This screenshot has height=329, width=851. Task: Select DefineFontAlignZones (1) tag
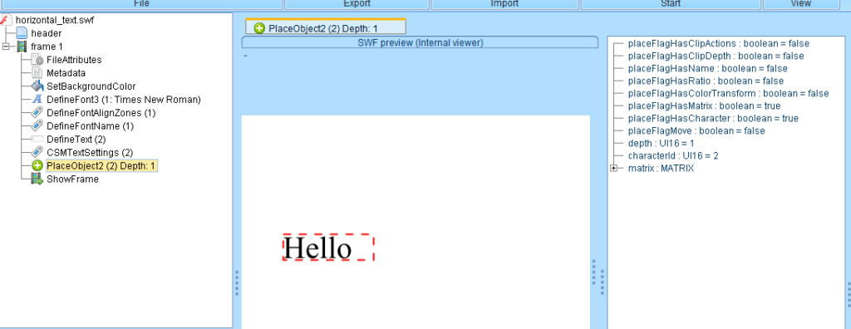(x=101, y=113)
